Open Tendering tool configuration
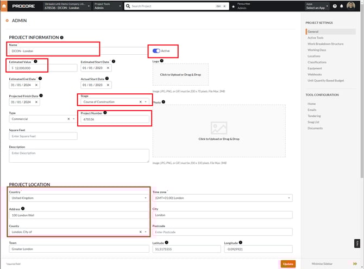This screenshot has width=364, height=269. [x=314, y=116]
